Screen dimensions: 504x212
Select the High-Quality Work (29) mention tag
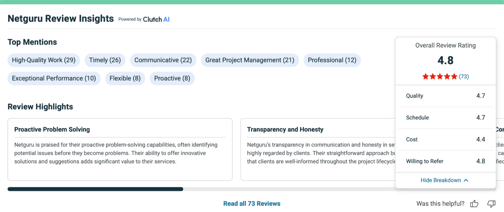point(44,60)
